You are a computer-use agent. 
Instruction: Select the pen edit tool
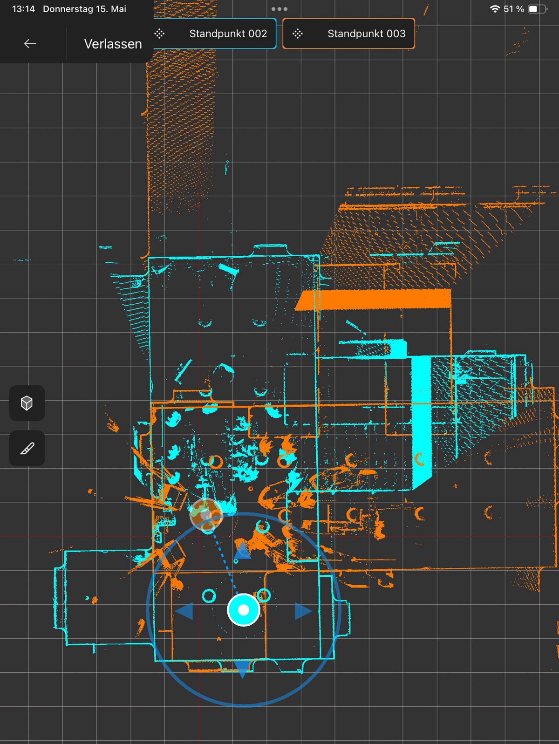(27, 449)
